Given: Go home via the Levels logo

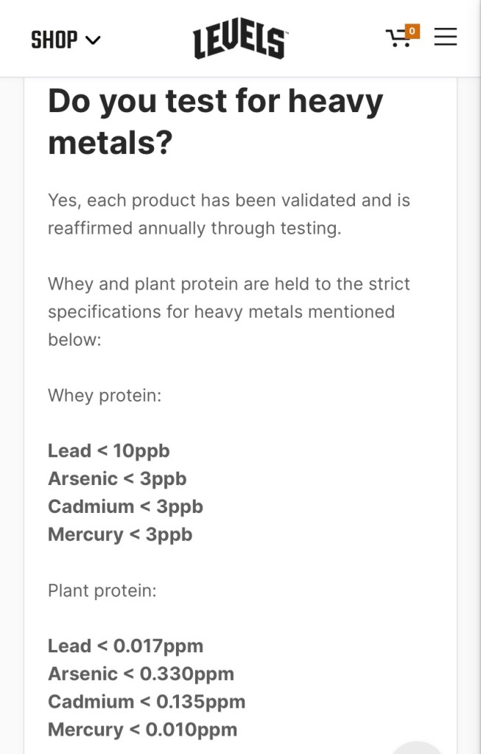Looking at the screenshot, I should (240, 41).
